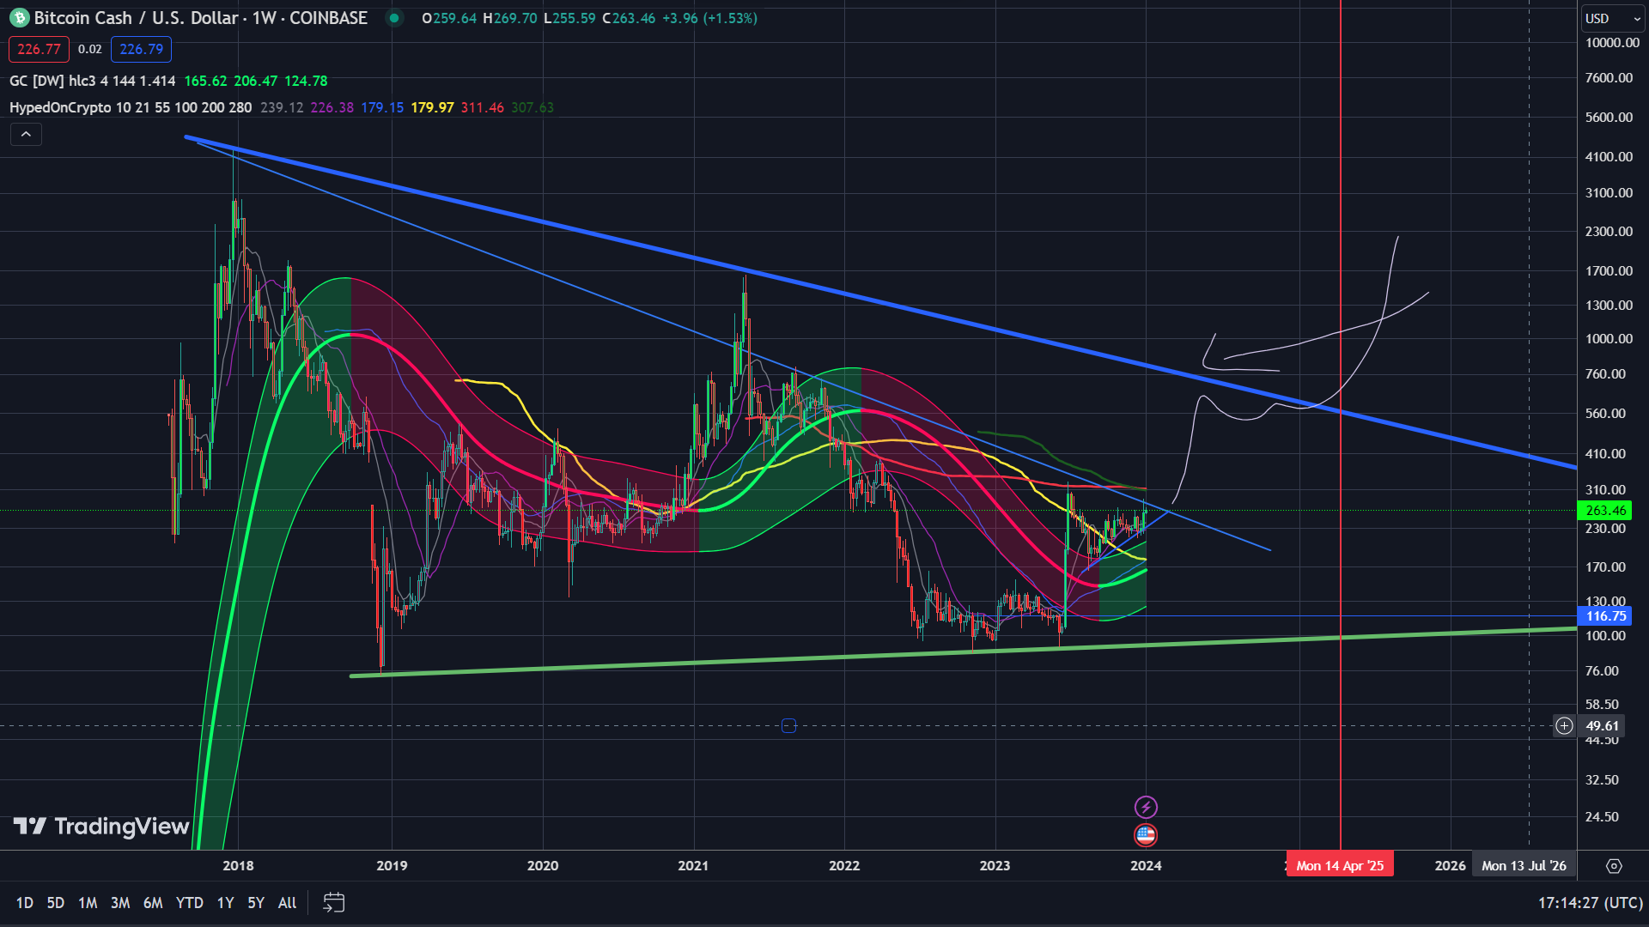
Task: Click the small blue square handle on chart
Action: coord(788,726)
